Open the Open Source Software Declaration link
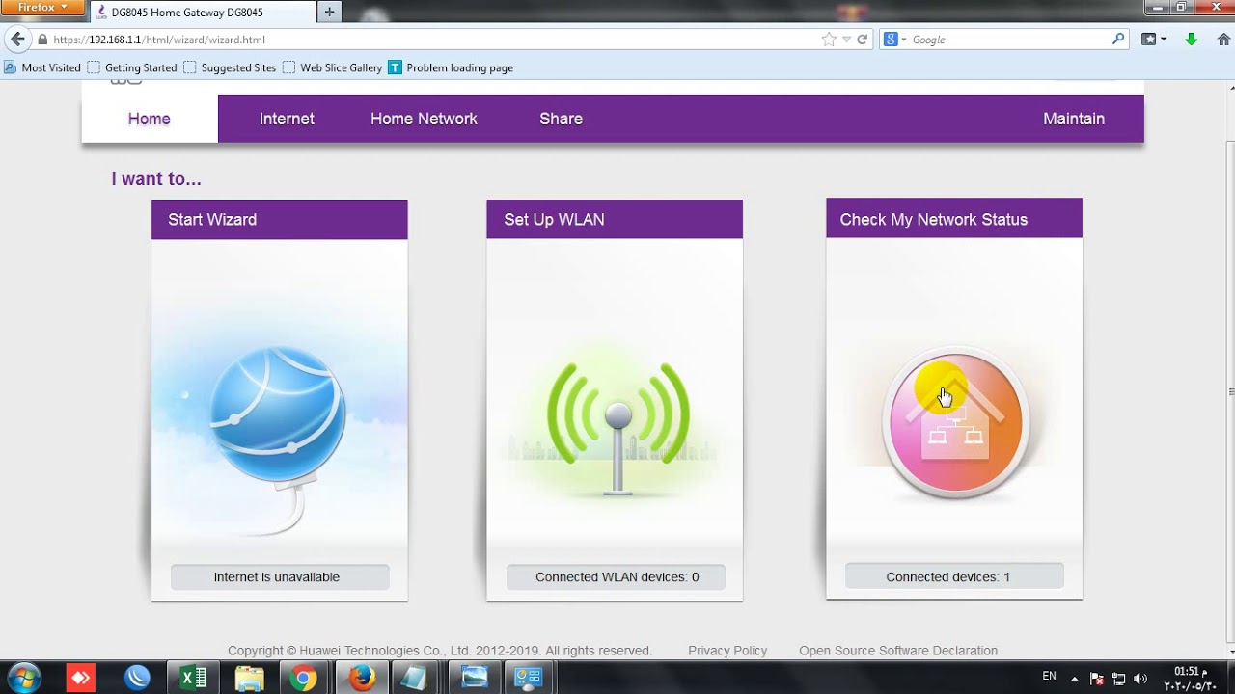 tap(898, 651)
